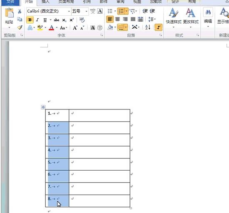
Task: Click the character shading icon
Action: tap(92, 27)
